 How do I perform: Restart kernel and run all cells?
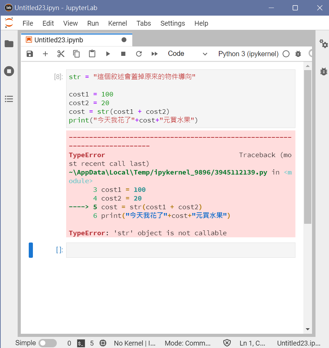[x=154, y=53]
